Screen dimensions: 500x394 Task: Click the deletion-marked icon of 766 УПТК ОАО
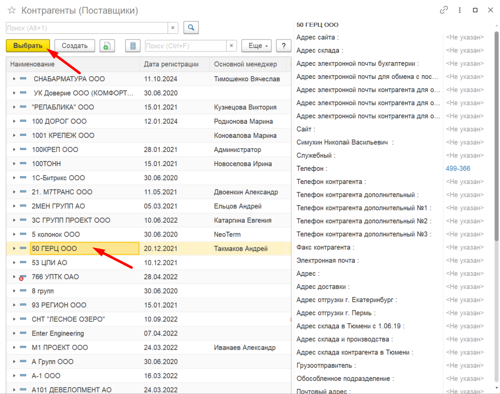[x=22, y=277]
